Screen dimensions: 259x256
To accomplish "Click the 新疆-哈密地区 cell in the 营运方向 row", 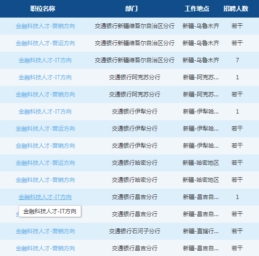I will click(201, 163).
